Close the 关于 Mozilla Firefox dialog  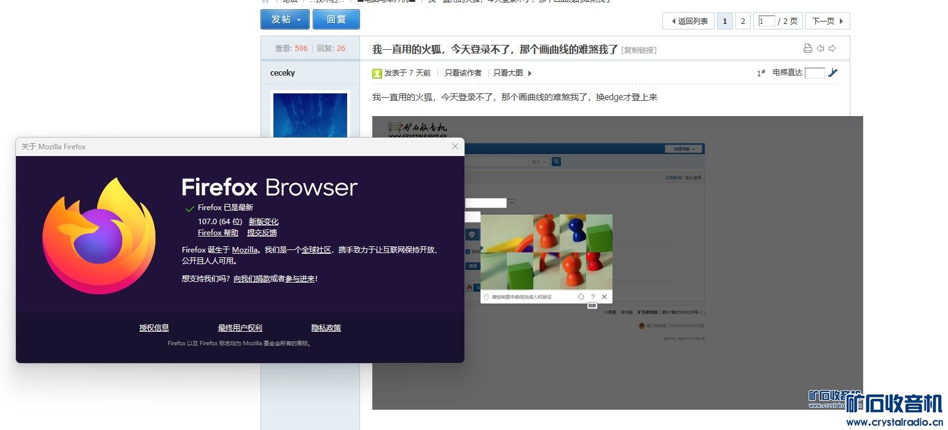click(x=455, y=146)
